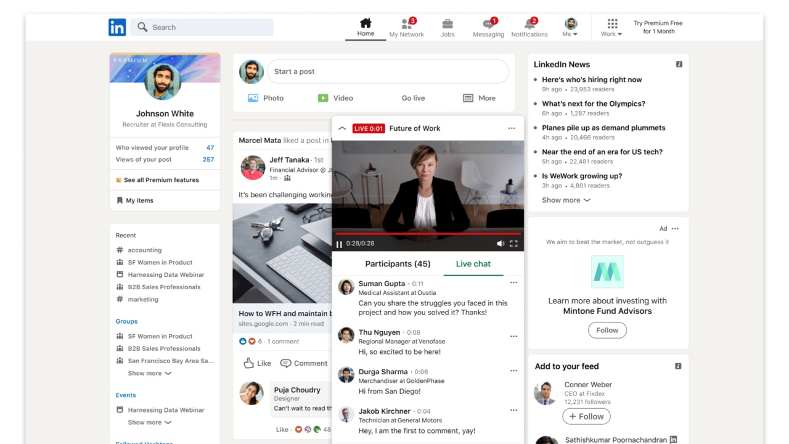789x444 pixels.
Task: Click Try Premium Free for 1 Month
Action: point(658,27)
